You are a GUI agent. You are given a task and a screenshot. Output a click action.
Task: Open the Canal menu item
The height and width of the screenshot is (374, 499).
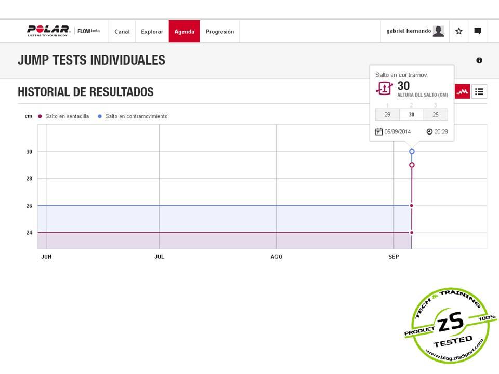click(x=122, y=32)
